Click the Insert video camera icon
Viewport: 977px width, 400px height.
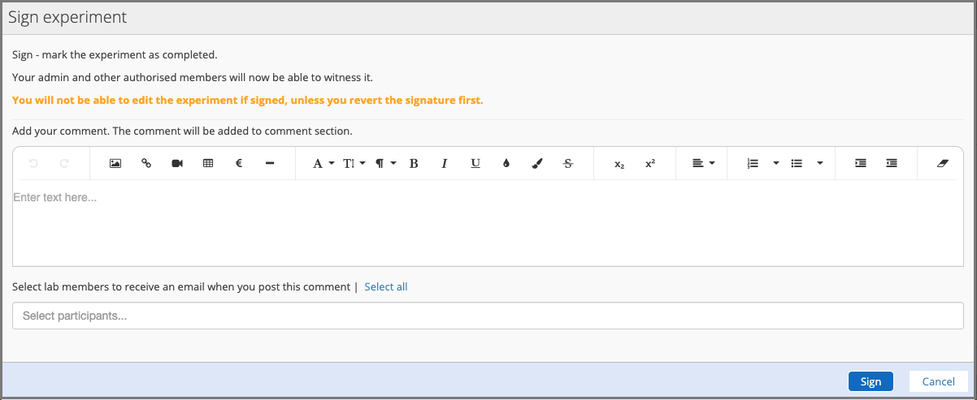click(x=177, y=163)
